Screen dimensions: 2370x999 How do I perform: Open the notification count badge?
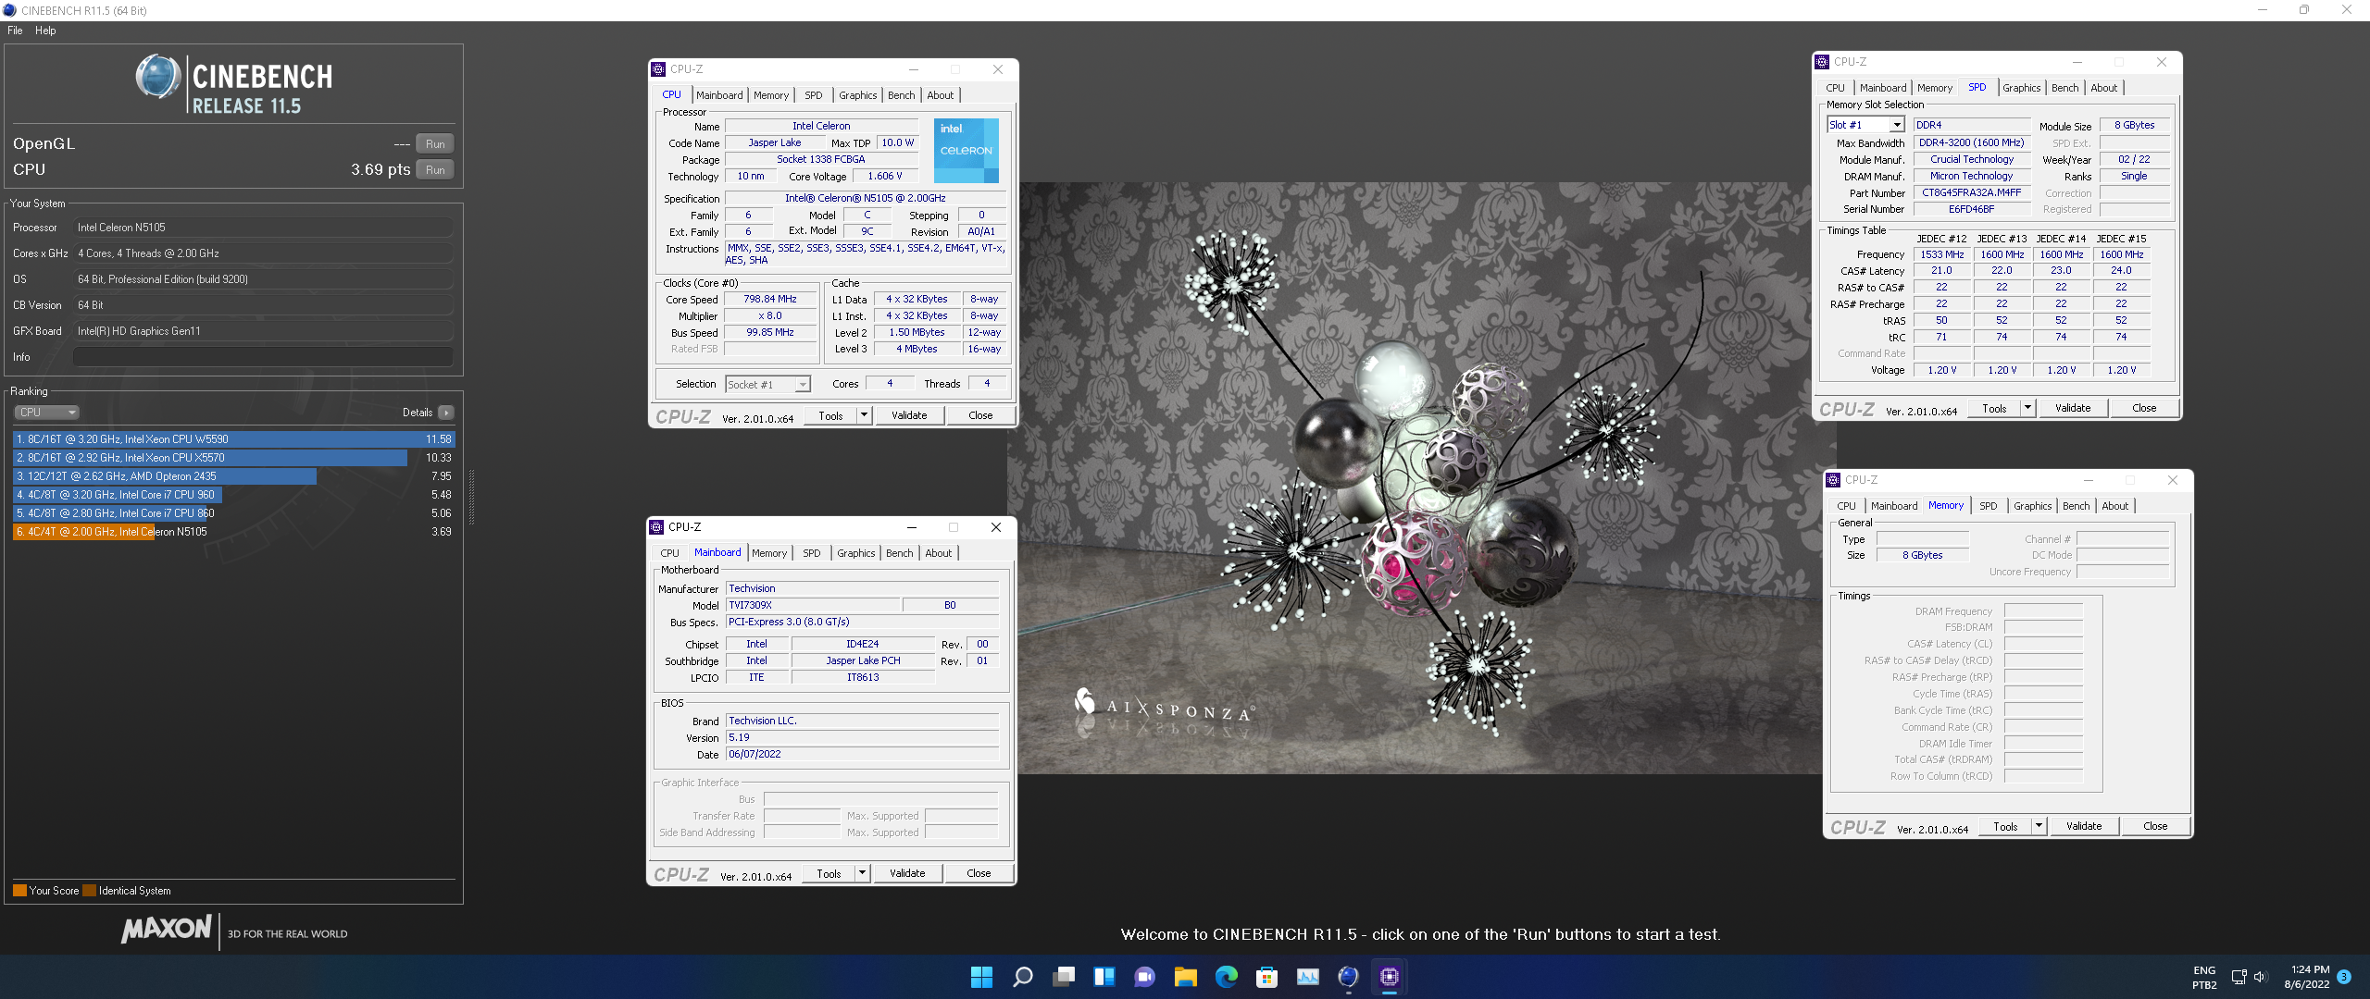[2344, 977]
